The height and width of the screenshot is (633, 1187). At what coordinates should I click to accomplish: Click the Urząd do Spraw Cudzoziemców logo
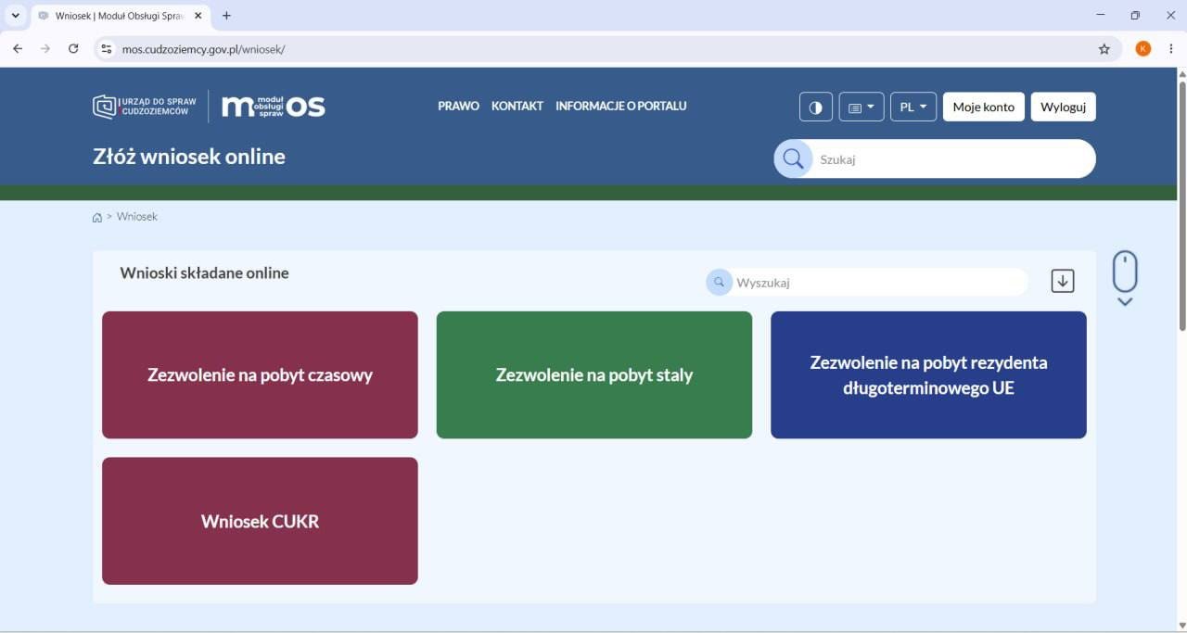point(145,107)
